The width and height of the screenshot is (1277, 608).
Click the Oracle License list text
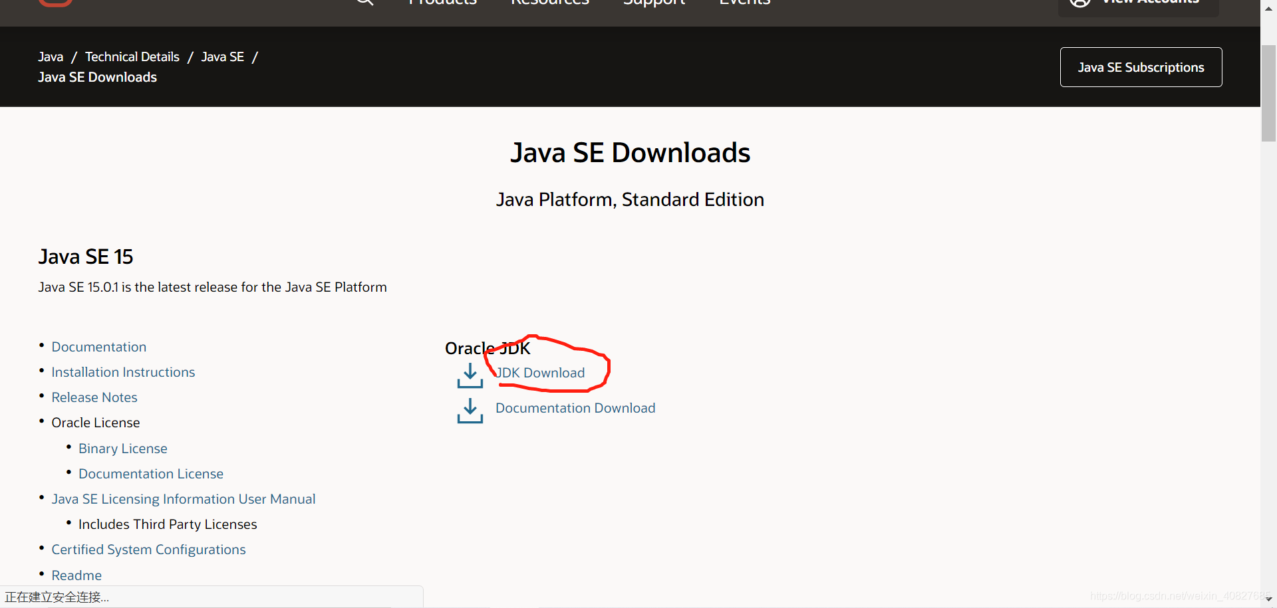click(x=96, y=423)
